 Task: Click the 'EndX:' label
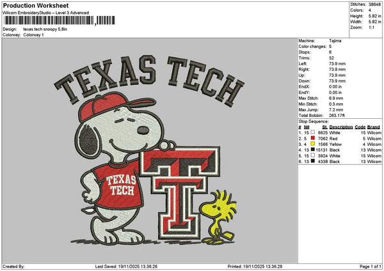coord(304,87)
